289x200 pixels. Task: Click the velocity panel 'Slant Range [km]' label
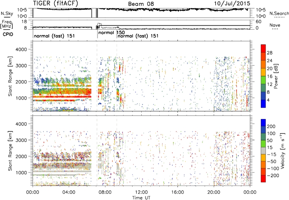[10, 151]
